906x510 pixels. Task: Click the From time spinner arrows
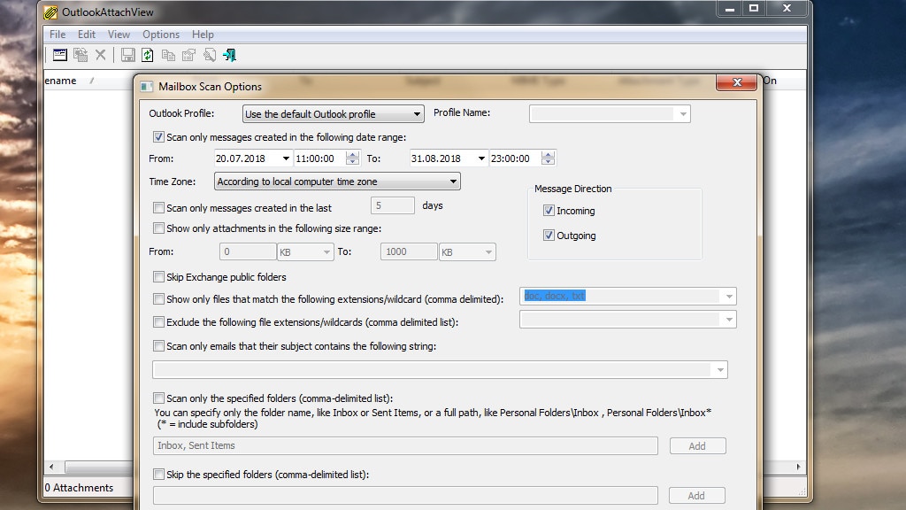(x=353, y=158)
